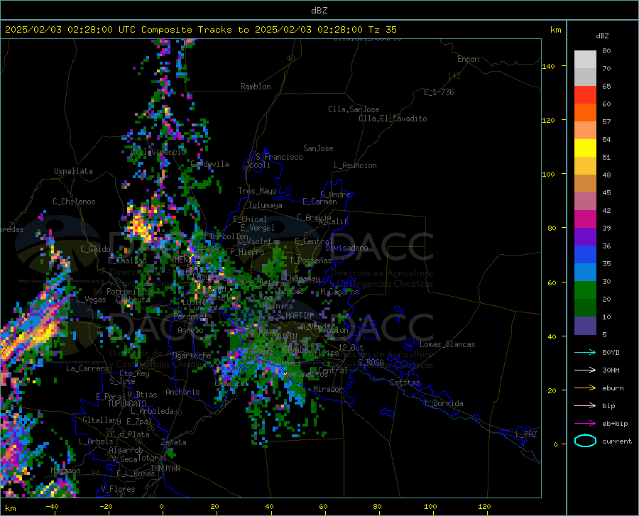This screenshot has height=516, width=639.
Task: Click the cyan ellipse labeled current
Action: pyautogui.click(x=585, y=441)
